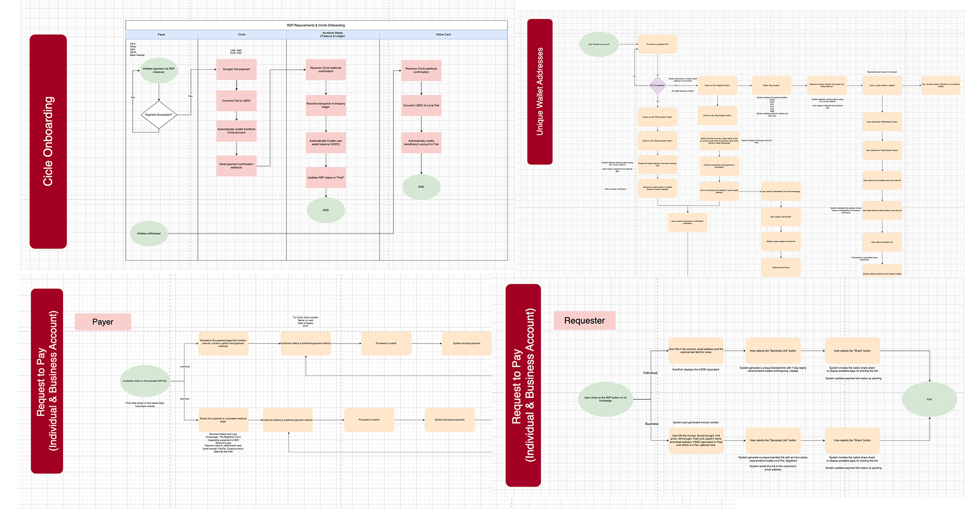Click the "Cicle Onboarding" red title banner
The image size is (977, 509).
pos(48,141)
